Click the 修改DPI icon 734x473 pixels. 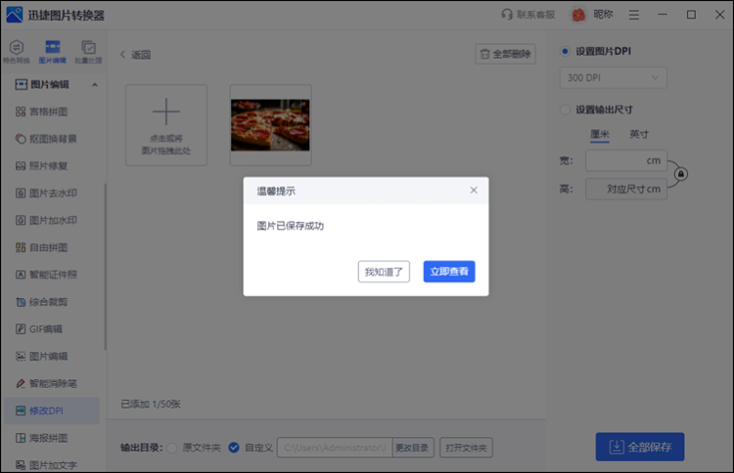(x=21, y=410)
